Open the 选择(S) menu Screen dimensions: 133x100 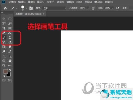[x=60, y=2]
